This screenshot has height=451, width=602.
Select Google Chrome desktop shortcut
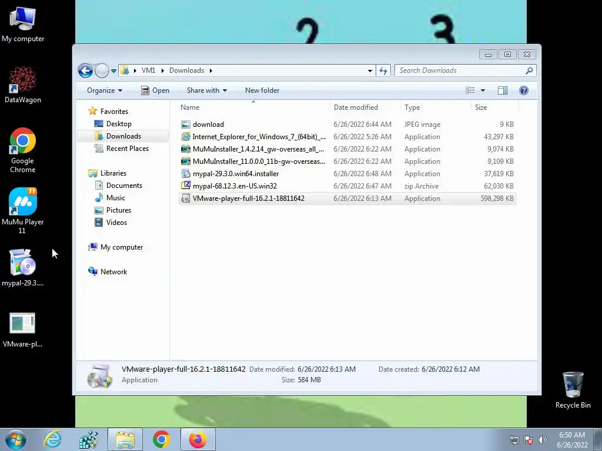[23, 150]
